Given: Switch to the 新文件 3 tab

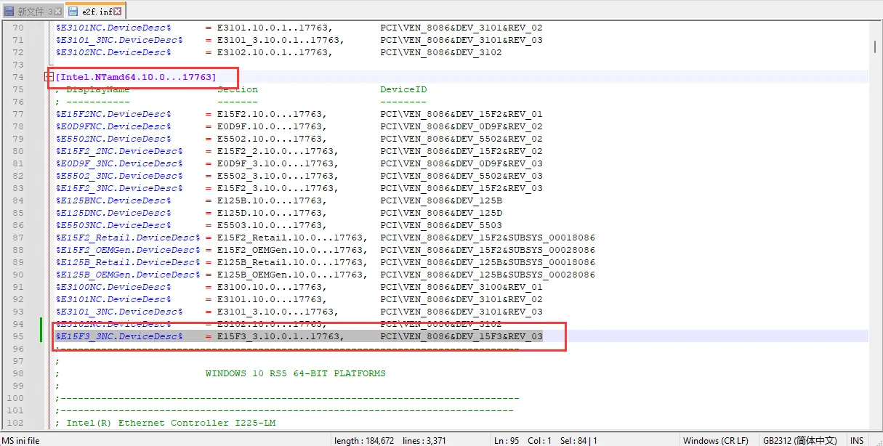Looking at the screenshot, I should (x=33, y=12).
